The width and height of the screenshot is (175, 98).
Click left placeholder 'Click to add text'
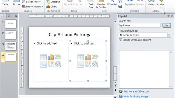point(47,44)
